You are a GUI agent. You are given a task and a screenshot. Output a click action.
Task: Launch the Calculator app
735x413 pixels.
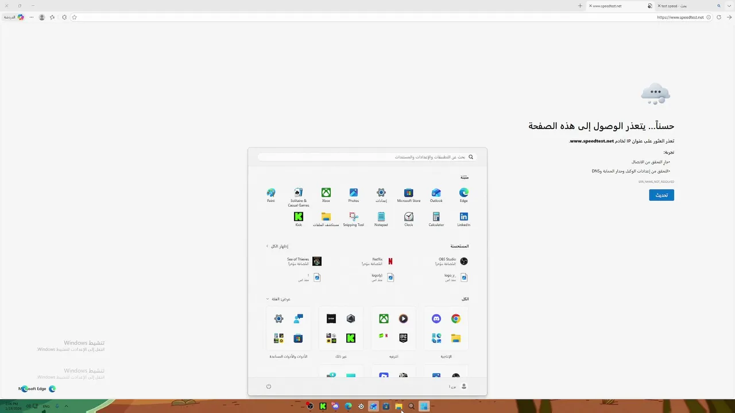(x=436, y=219)
